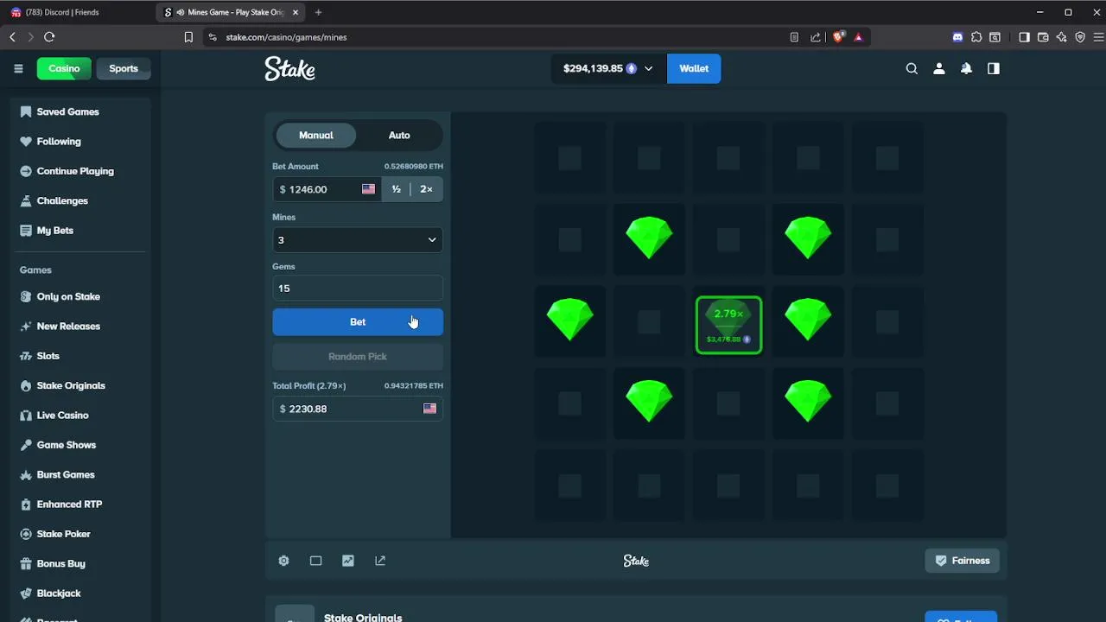Image resolution: width=1106 pixels, height=622 pixels.
Task: Reload the page with browser refresh icon
Action: (x=49, y=37)
